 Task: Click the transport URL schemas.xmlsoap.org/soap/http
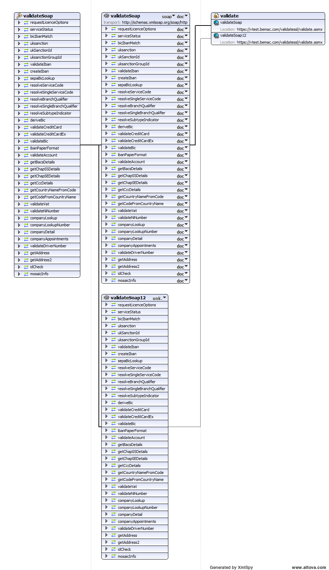click(x=155, y=22)
